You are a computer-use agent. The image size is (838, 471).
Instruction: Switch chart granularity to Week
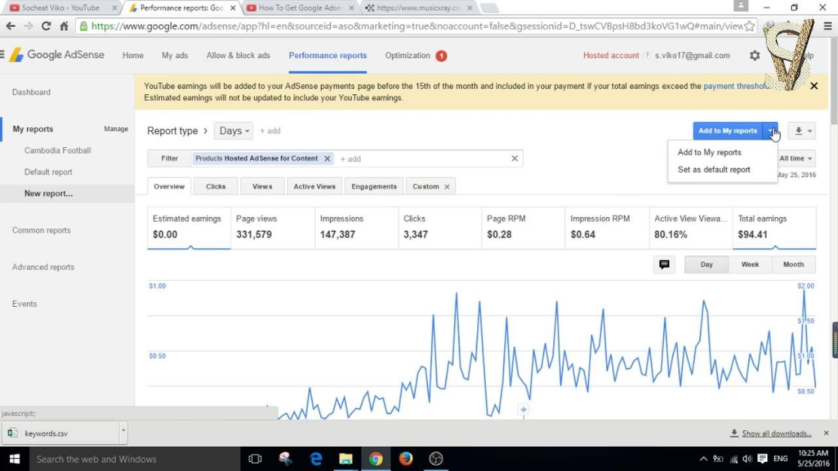tap(750, 264)
